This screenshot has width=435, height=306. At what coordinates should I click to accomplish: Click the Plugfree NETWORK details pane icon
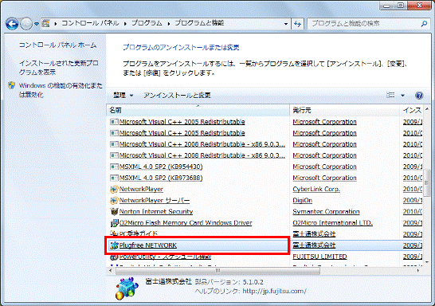pos(126,288)
